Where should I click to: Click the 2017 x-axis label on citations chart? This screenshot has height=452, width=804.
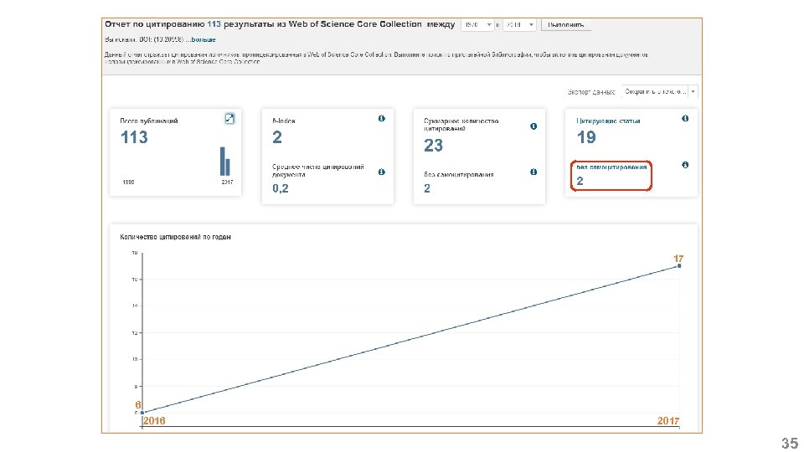[668, 421]
